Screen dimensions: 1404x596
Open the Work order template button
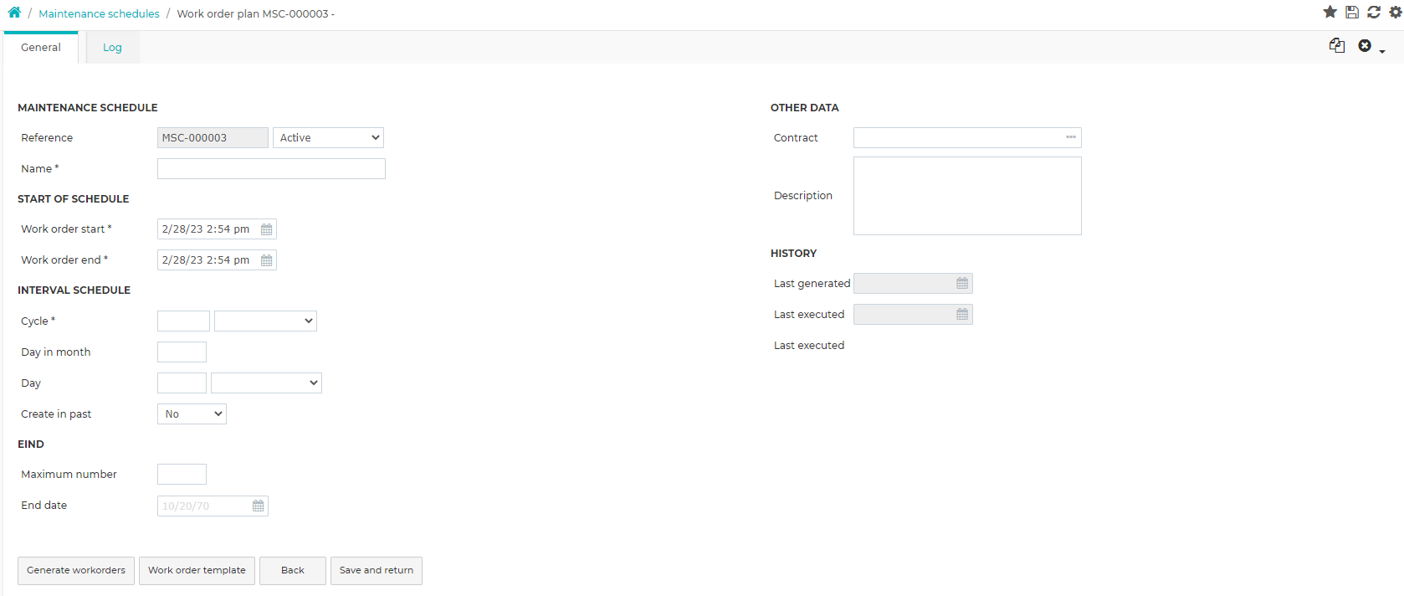pos(197,570)
